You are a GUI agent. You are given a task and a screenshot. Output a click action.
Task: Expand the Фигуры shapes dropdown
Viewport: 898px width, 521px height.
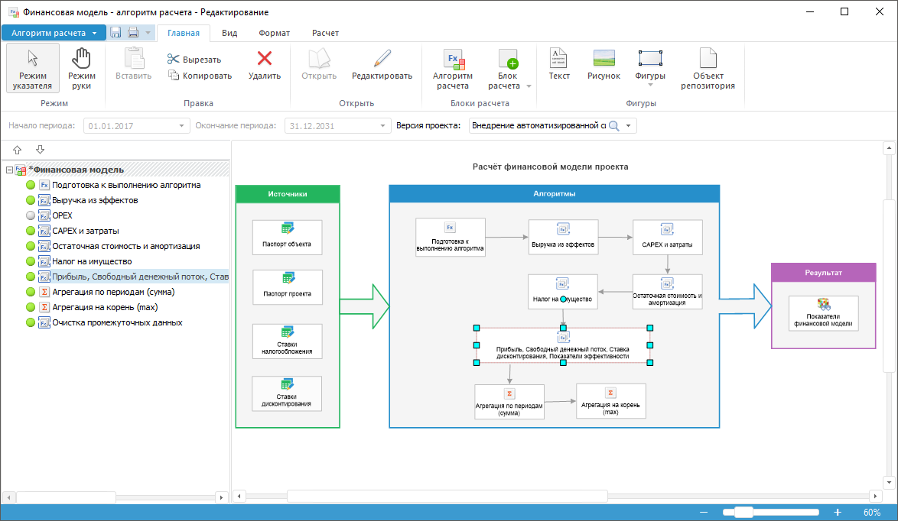click(x=649, y=86)
